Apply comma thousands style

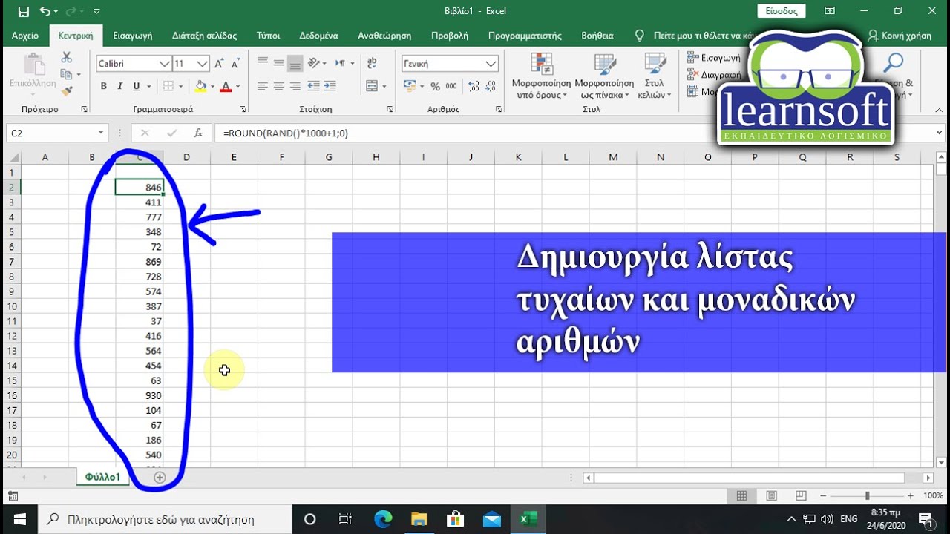(x=452, y=86)
